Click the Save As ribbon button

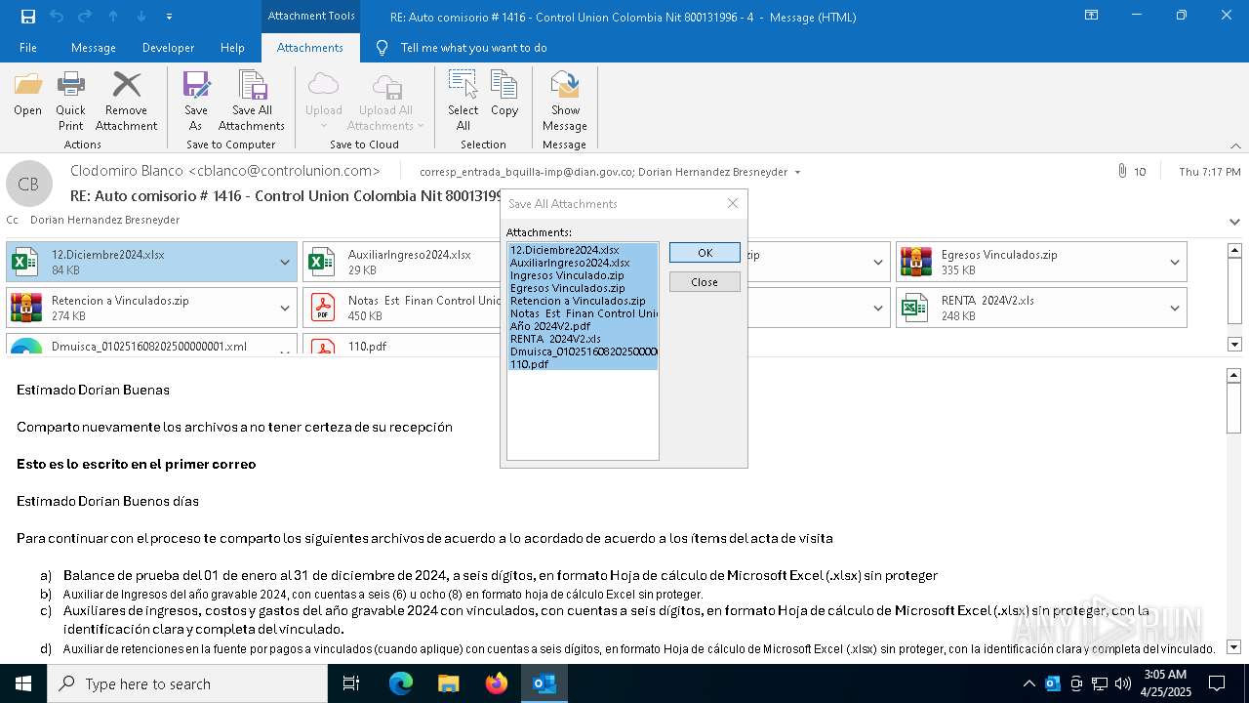pos(196,101)
